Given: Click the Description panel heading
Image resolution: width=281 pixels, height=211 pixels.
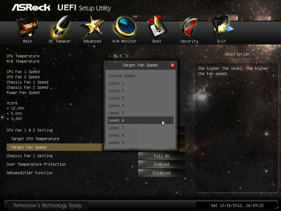Looking at the screenshot, I should pyautogui.click(x=237, y=54).
